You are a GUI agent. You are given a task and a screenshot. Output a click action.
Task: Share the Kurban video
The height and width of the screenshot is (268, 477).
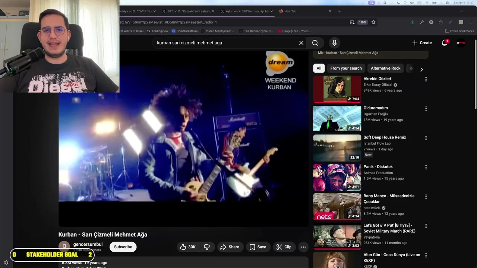coord(230,247)
